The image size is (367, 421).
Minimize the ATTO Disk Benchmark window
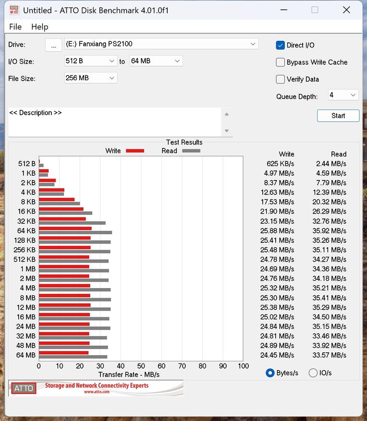point(284,10)
